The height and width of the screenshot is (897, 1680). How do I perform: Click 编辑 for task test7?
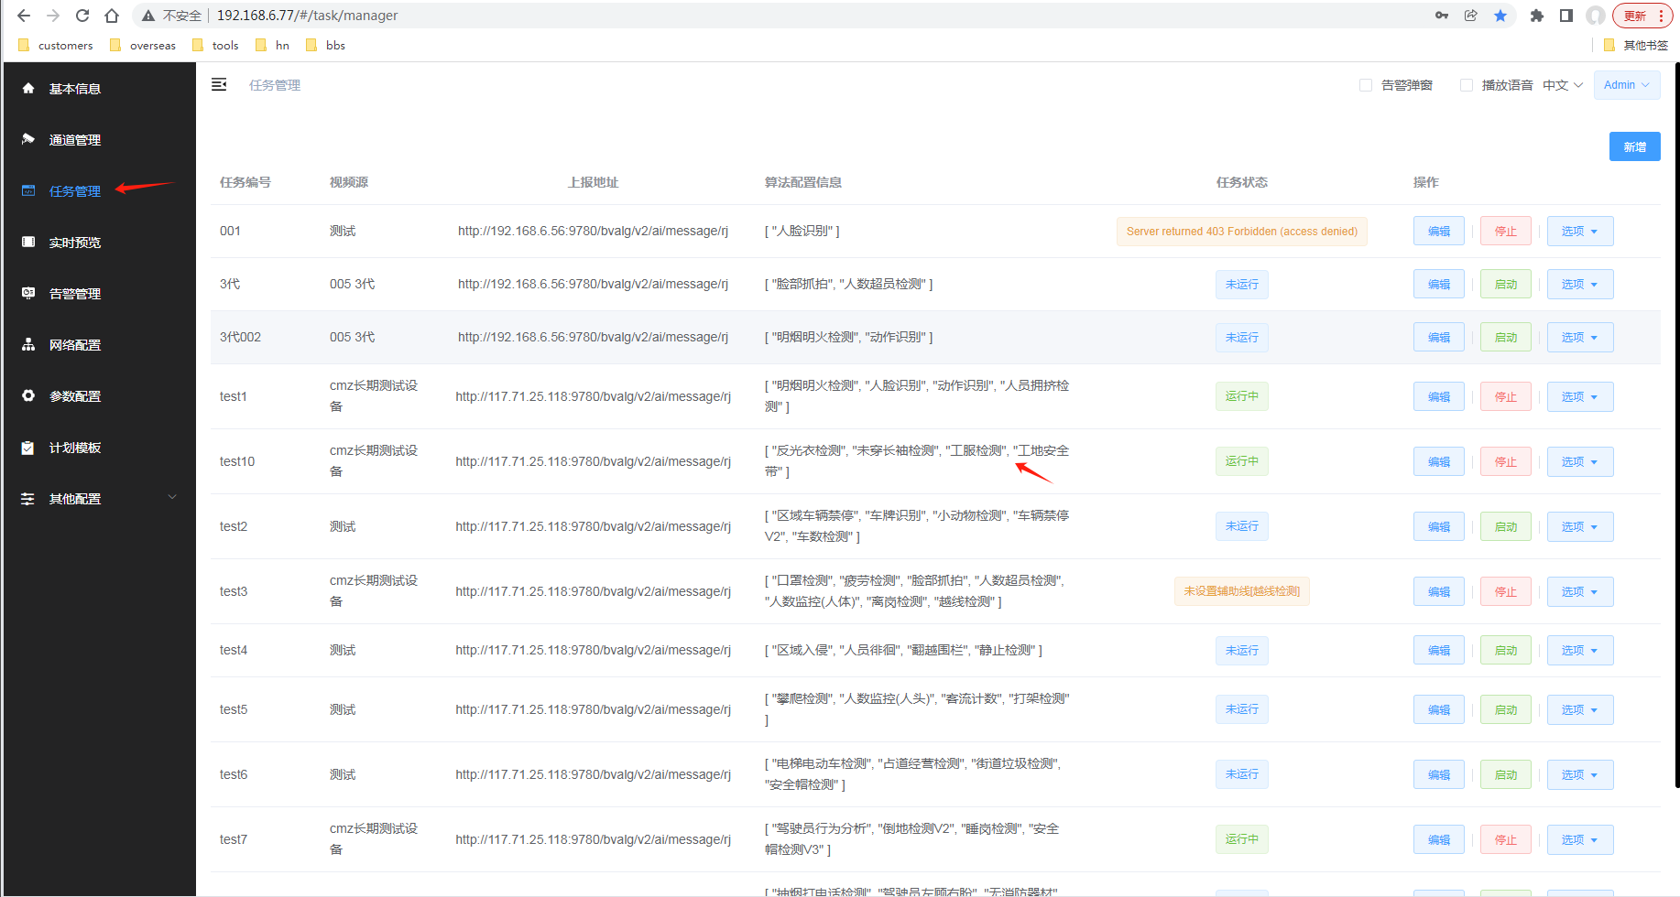point(1439,839)
